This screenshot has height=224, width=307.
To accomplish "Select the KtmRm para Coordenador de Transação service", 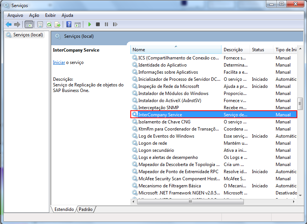I will tap(214, 129).
